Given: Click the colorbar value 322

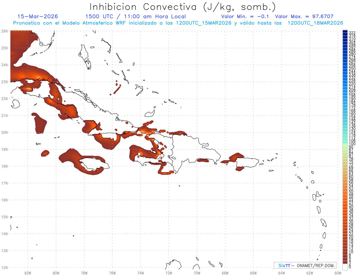Looking at the screenshot, I should click(352, 33).
